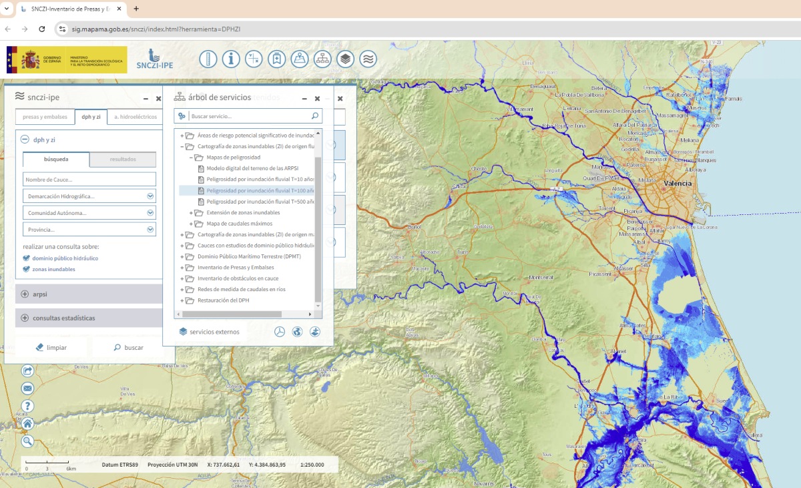Open the bookmarks tool in toolbar
Screen dimensions: 801x488
coord(277,59)
